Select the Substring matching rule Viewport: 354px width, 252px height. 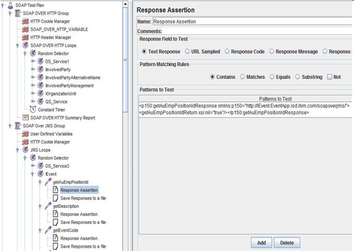point(297,77)
